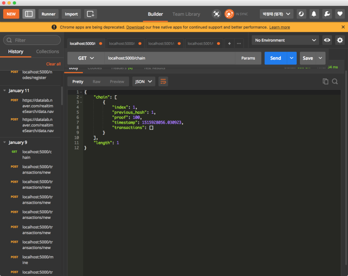
Task: Click the Params button
Action: [x=248, y=58]
